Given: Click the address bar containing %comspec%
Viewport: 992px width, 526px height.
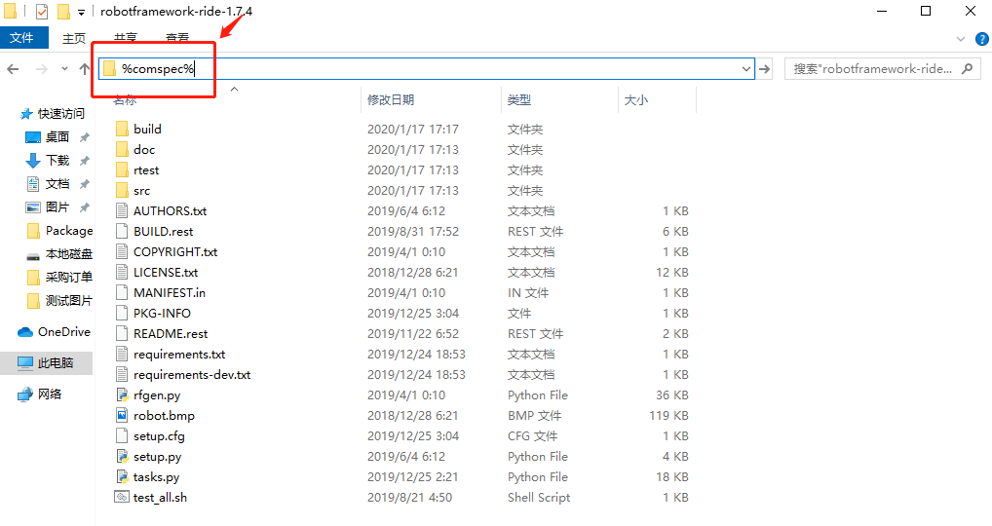Looking at the screenshot, I should 427,69.
